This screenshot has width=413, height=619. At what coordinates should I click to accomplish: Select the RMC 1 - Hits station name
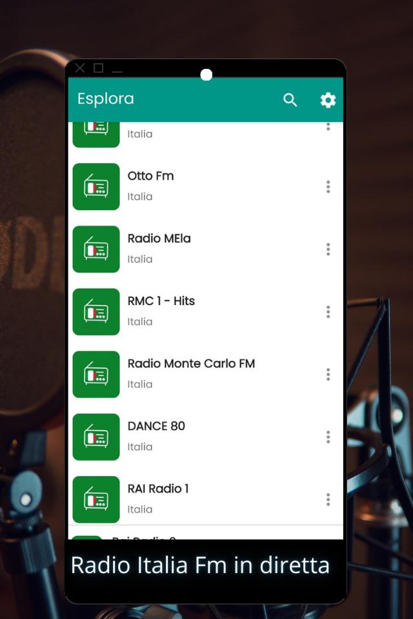[161, 301]
